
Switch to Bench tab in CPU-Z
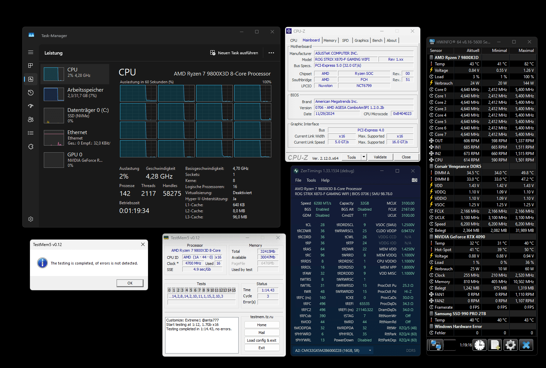coord(377,40)
